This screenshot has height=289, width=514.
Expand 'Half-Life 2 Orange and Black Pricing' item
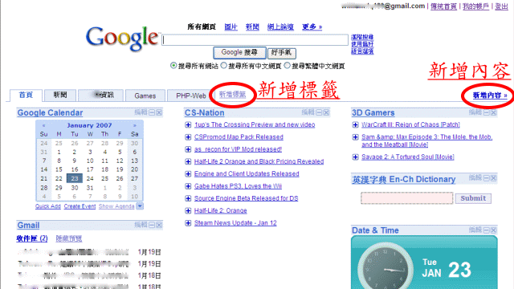[188, 161]
